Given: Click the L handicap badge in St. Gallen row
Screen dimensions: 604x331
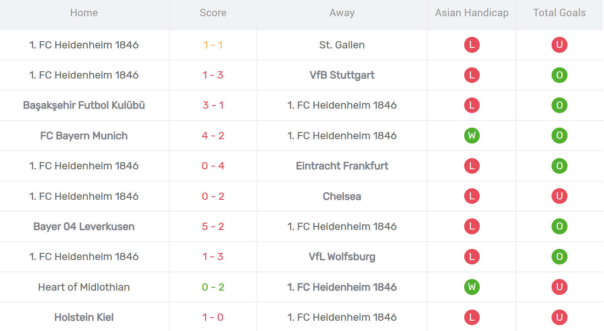Looking at the screenshot, I should coord(472,45).
